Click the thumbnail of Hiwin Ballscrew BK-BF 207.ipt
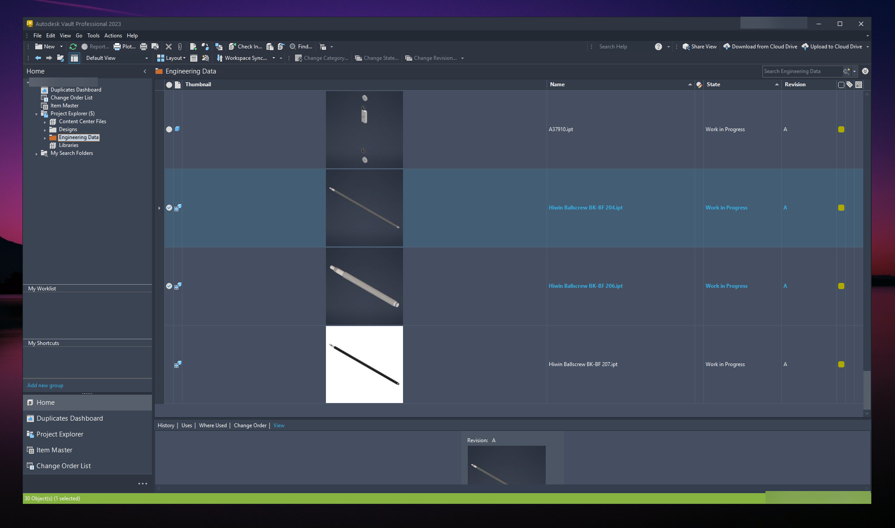 point(364,364)
